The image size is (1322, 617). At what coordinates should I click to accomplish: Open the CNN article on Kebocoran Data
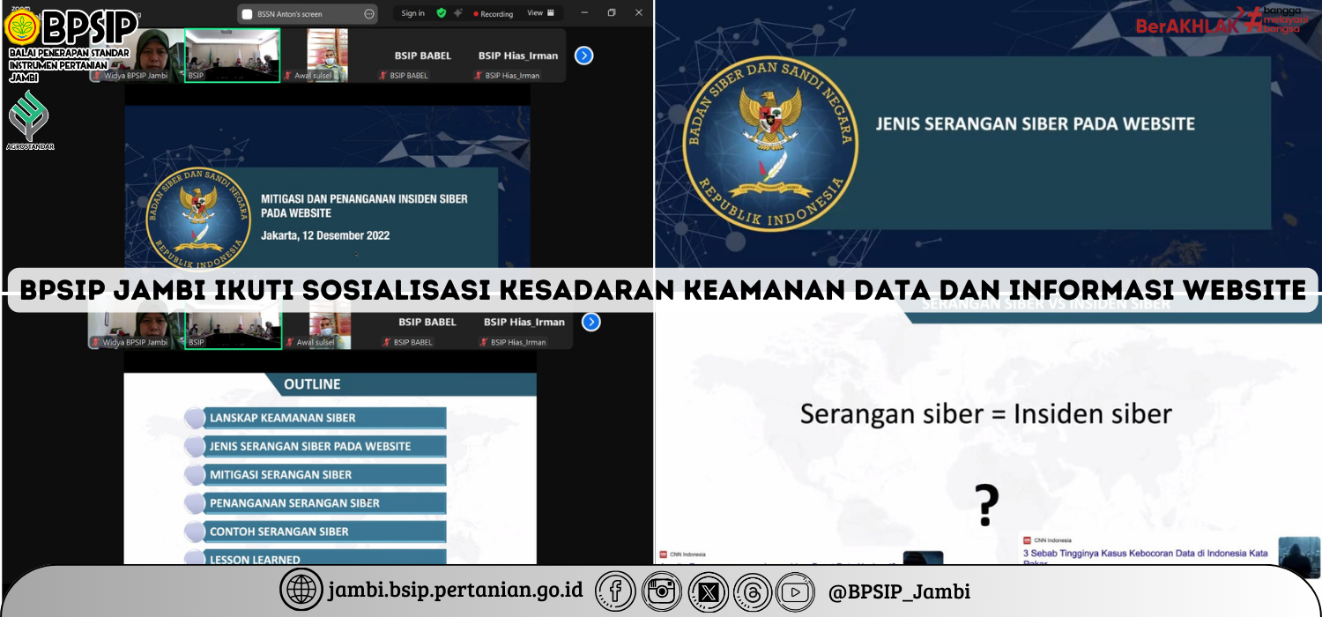pos(1145,554)
